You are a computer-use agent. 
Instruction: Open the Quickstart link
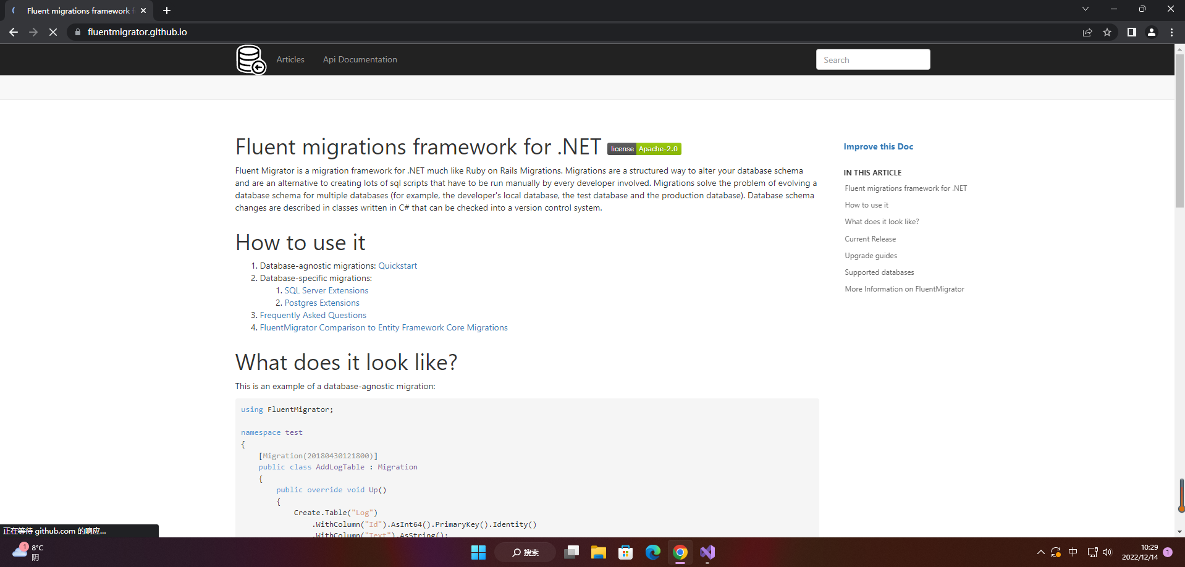coord(397,266)
